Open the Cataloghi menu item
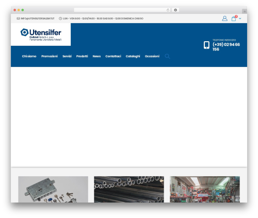Screen dimensions: 258x218 tap(133, 56)
